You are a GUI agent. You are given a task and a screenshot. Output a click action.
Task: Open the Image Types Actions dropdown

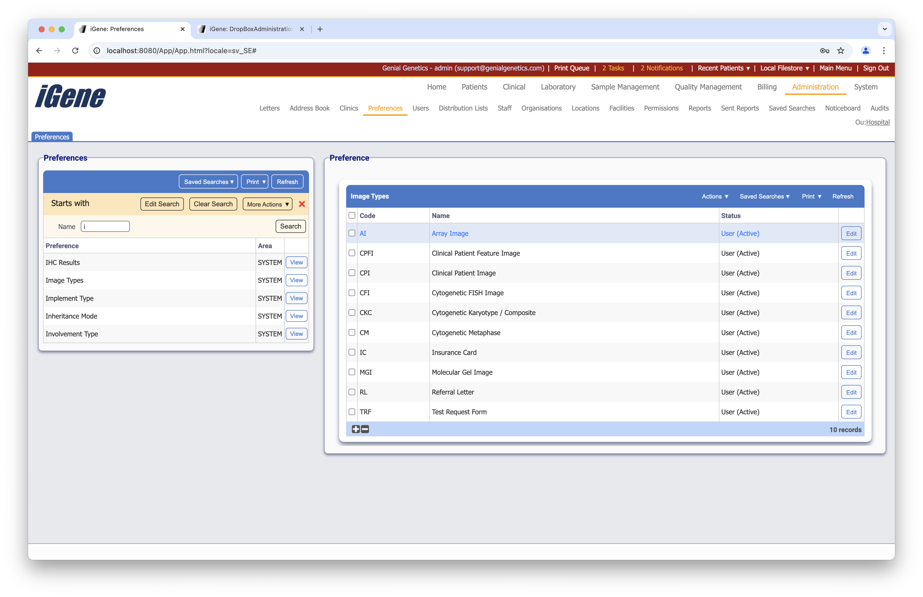pos(715,196)
